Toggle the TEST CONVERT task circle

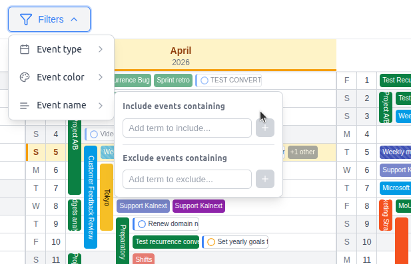[205, 80]
